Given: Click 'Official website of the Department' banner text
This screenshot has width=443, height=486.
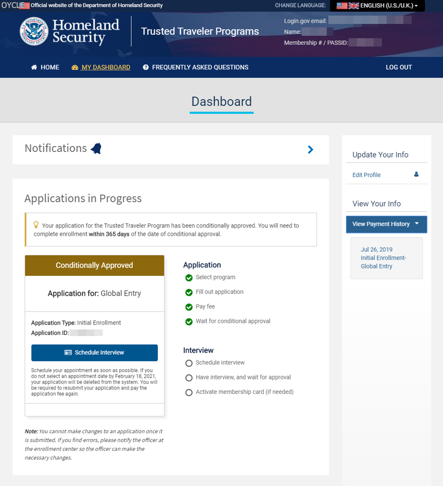Looking at the screenshot, I should (x=97, y=6).
